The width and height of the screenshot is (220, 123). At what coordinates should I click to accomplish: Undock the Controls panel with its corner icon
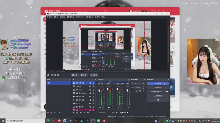pos(168,80)
